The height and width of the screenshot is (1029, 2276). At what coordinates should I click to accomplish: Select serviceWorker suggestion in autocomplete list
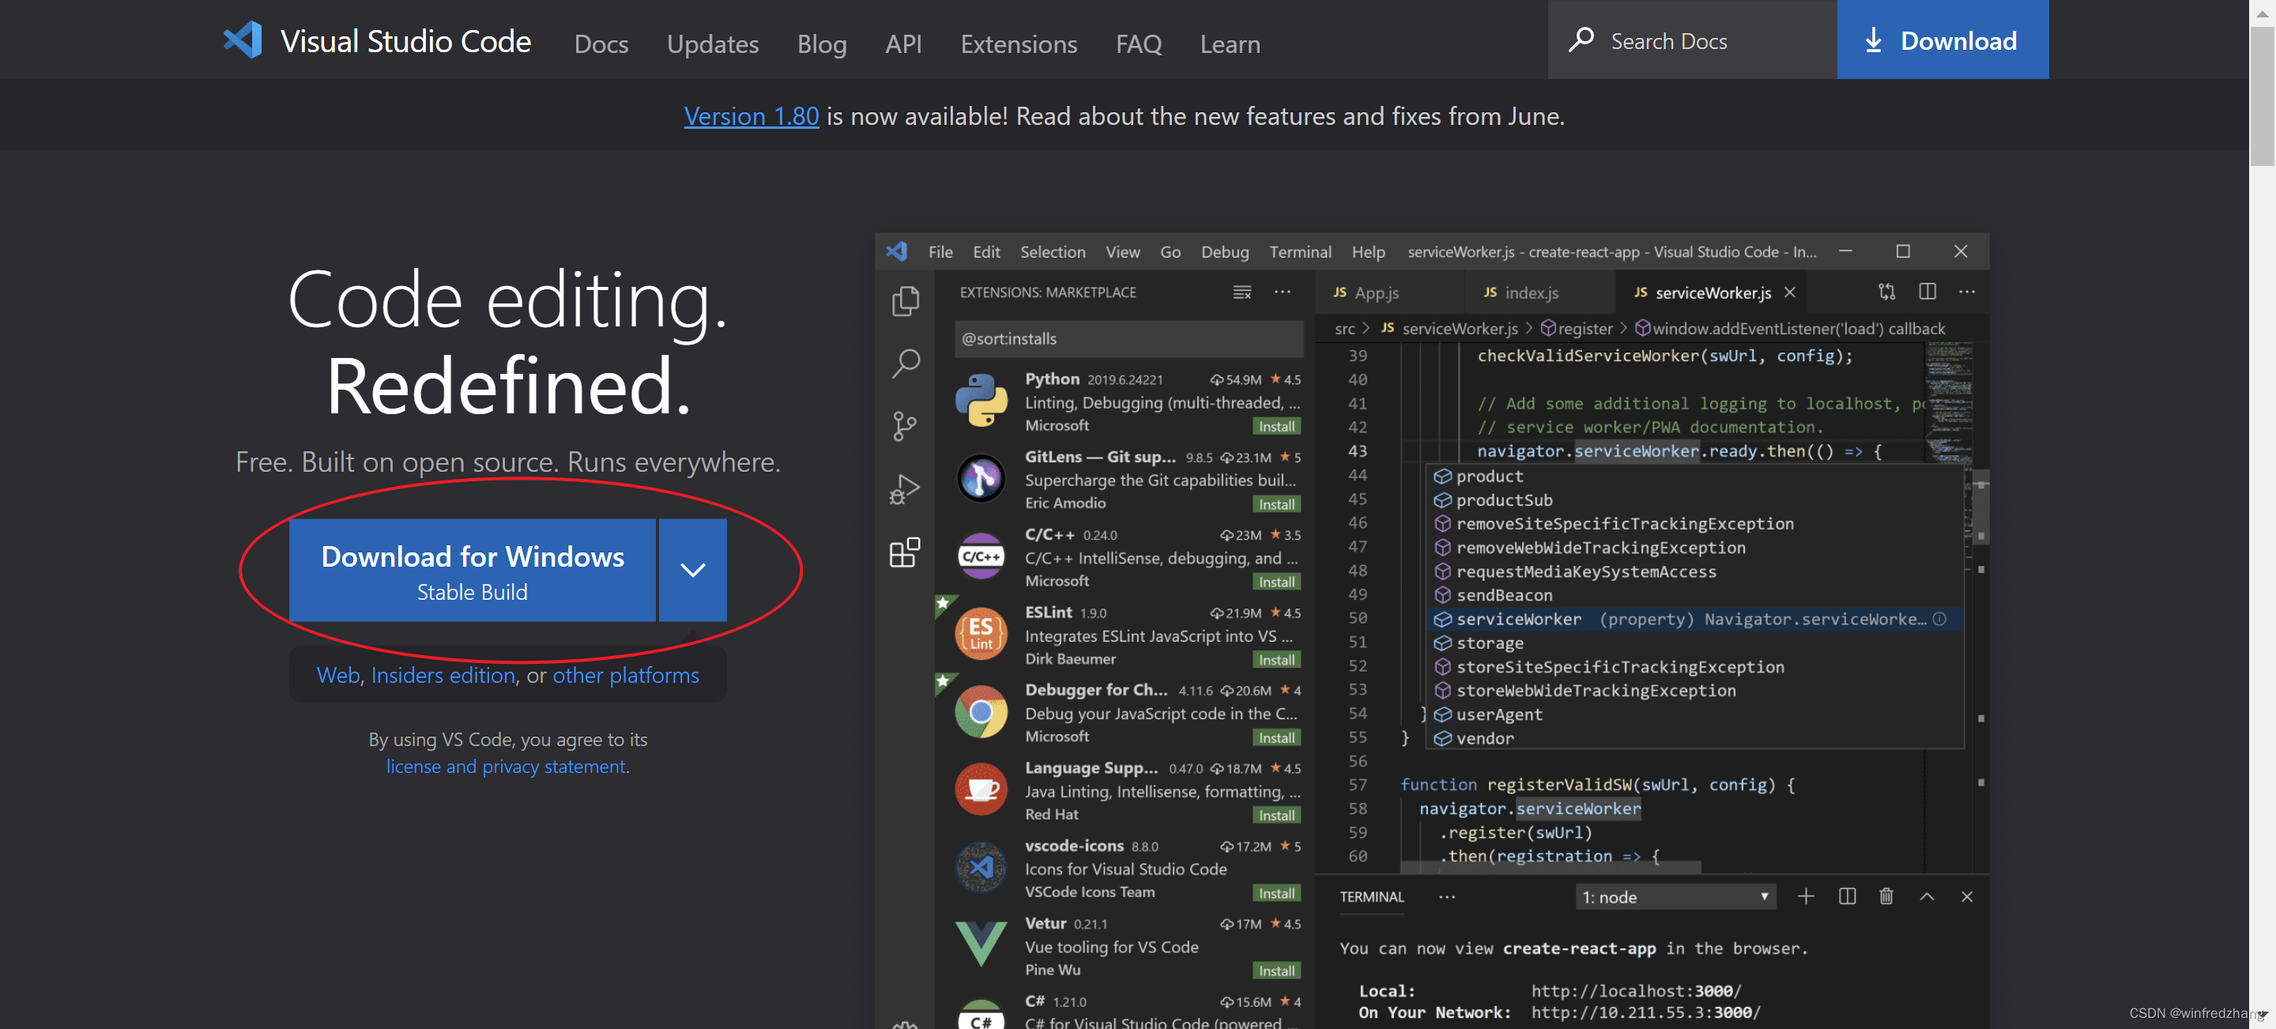(x=1695, y=619)
